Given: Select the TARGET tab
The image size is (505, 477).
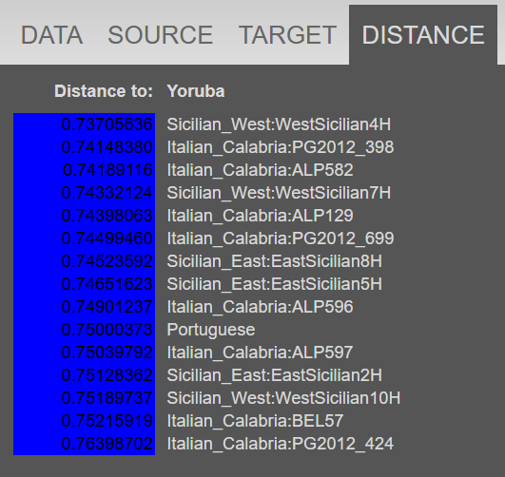Looking at the screenshot, I should tap(287, 35).
